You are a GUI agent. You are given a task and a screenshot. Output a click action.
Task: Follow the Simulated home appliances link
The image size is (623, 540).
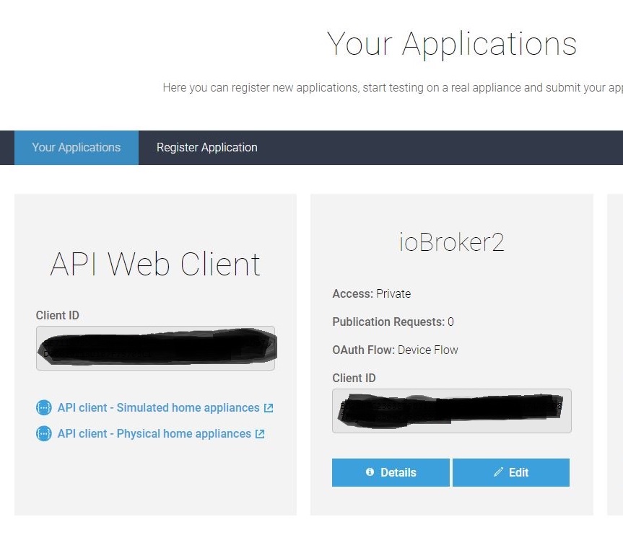pyautogui.click(x=158, y=407)
